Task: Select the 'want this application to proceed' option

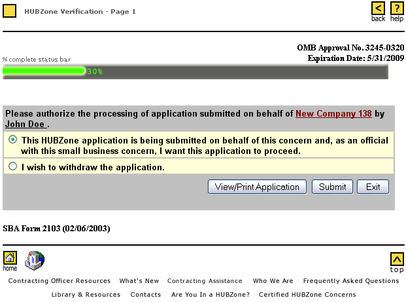Action: point(12,140)
